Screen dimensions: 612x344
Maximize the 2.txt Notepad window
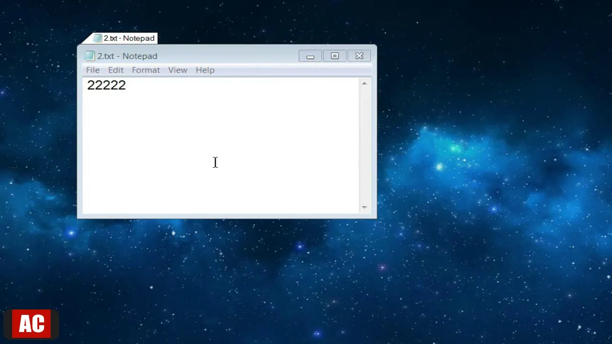[x=335, y=56]
